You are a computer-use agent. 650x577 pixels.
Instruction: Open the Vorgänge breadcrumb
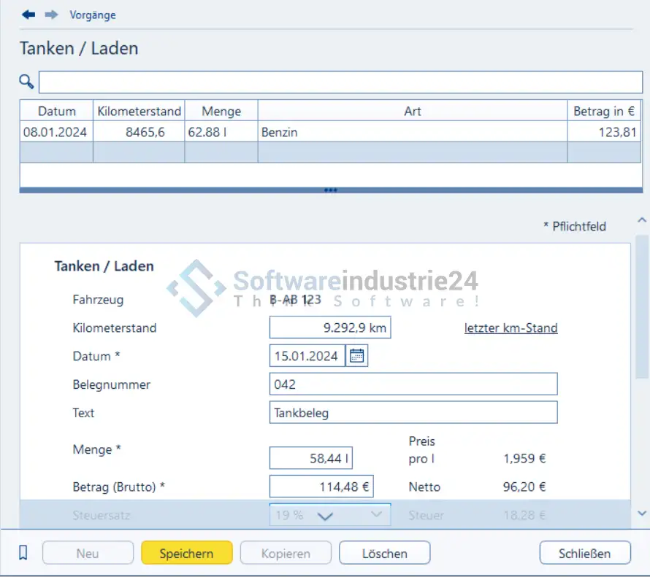coord(92,15)
